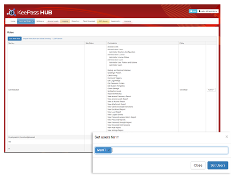Click the KeePass HUB lock logo
Viewport: 235px width, 178px height.
click(x=12, y=12)
